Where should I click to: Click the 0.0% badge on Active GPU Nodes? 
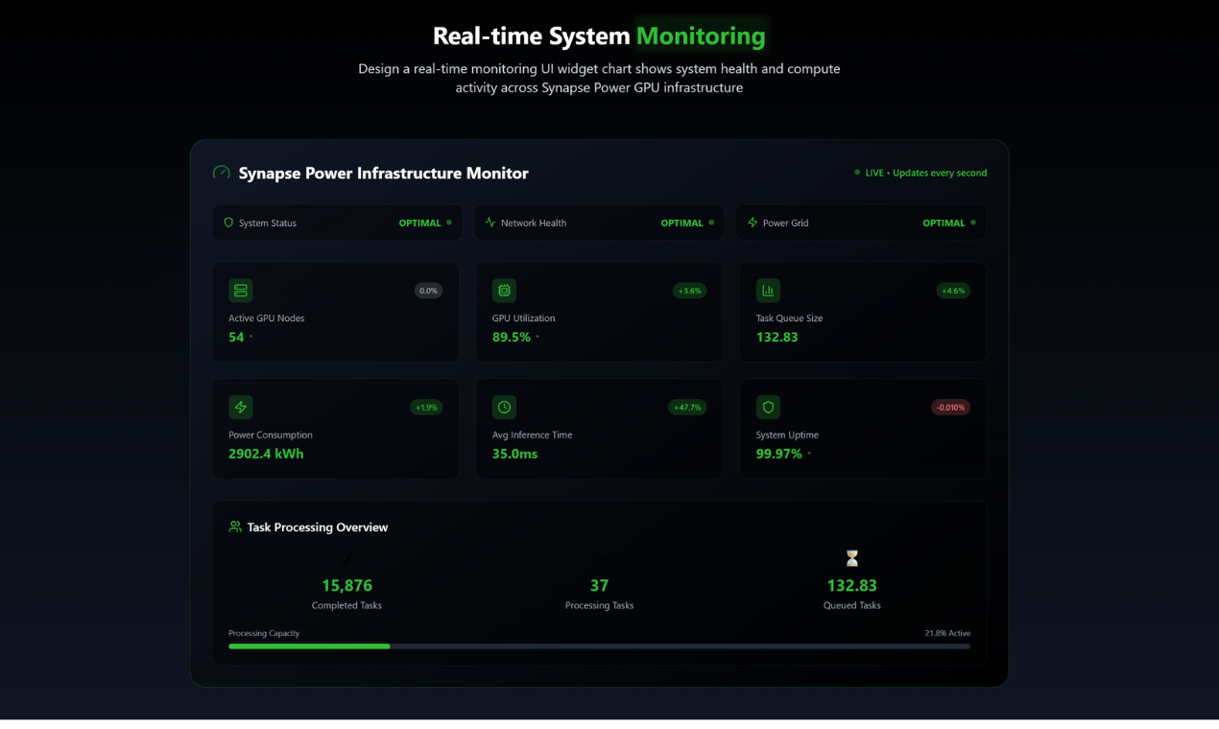pos(428,291)
